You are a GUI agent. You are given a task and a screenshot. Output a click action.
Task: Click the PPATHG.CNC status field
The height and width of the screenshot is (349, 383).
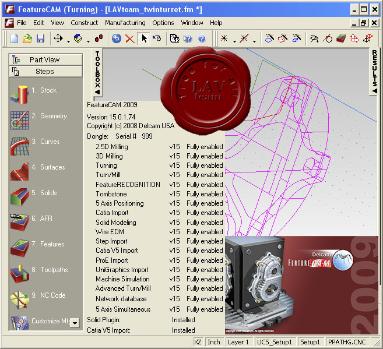pyautogui.click(x=347, y=342)
